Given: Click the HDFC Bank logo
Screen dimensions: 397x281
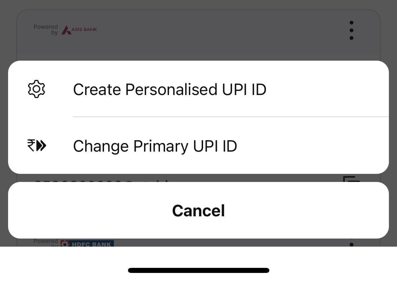Looking at the screenshot, I should pos(87,243).
